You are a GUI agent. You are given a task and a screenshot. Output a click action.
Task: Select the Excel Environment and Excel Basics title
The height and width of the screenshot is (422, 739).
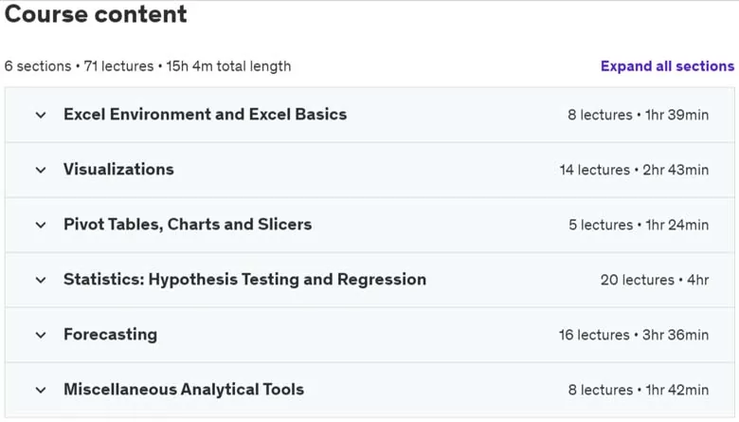(205, 115)
